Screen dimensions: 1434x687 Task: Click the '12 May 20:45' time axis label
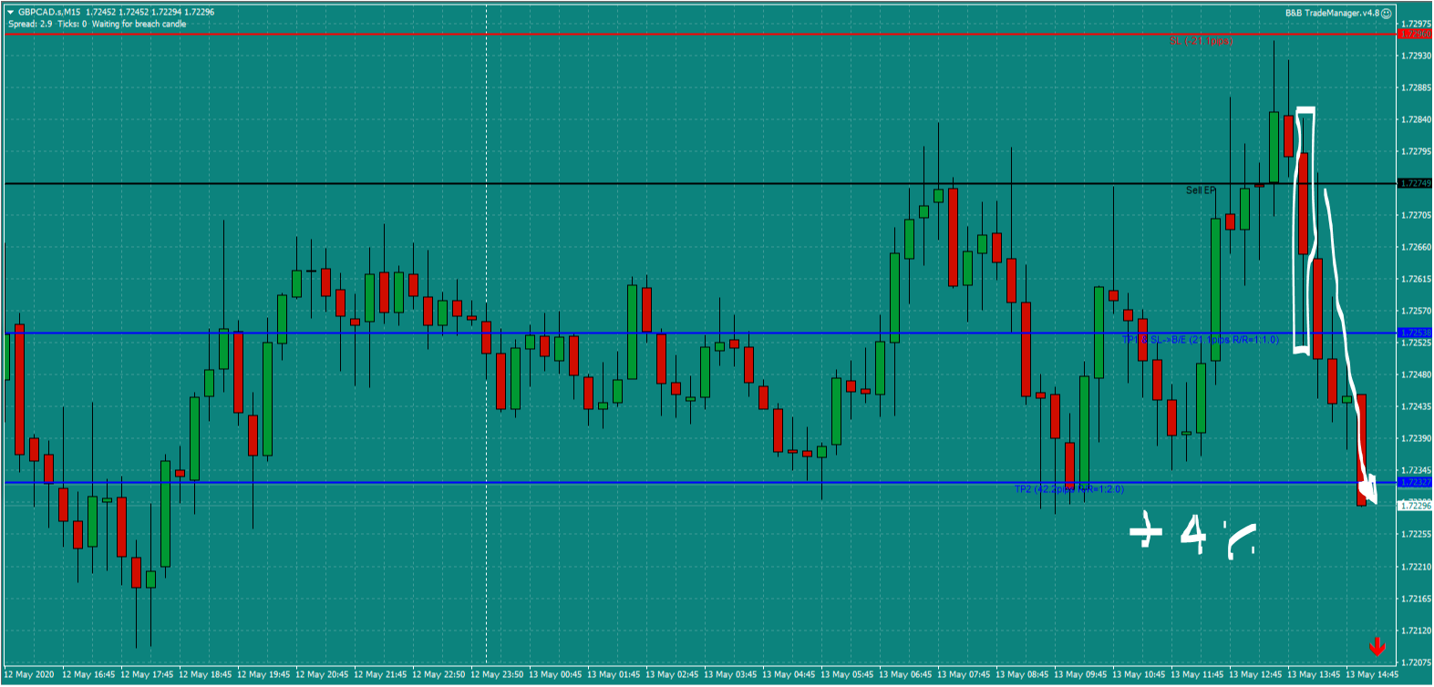click(x=322, y=674)
